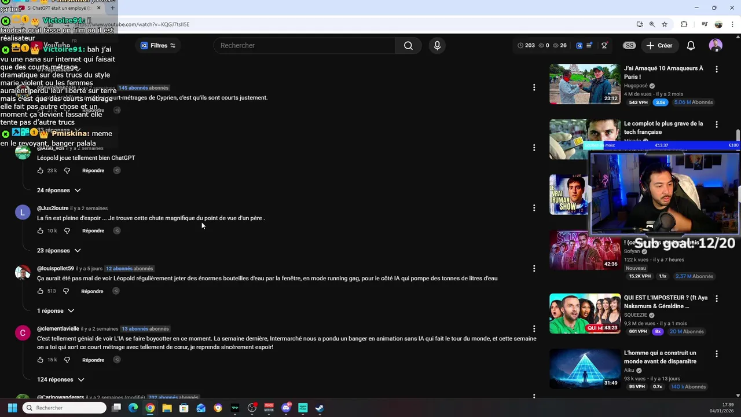Click Chrome's install app icon in address bar

click(640, 24)
